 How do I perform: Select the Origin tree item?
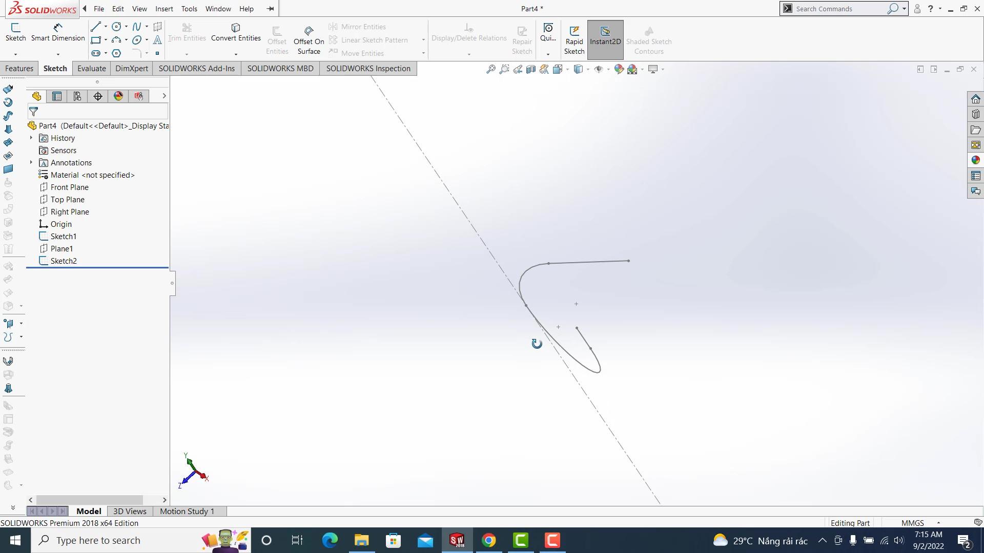pos(61,224)
